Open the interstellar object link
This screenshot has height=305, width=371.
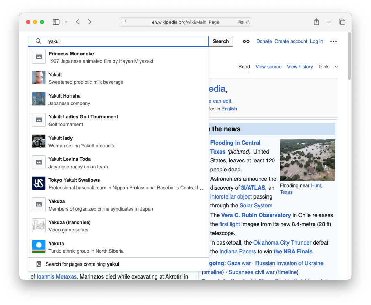(x=231, y=197)
